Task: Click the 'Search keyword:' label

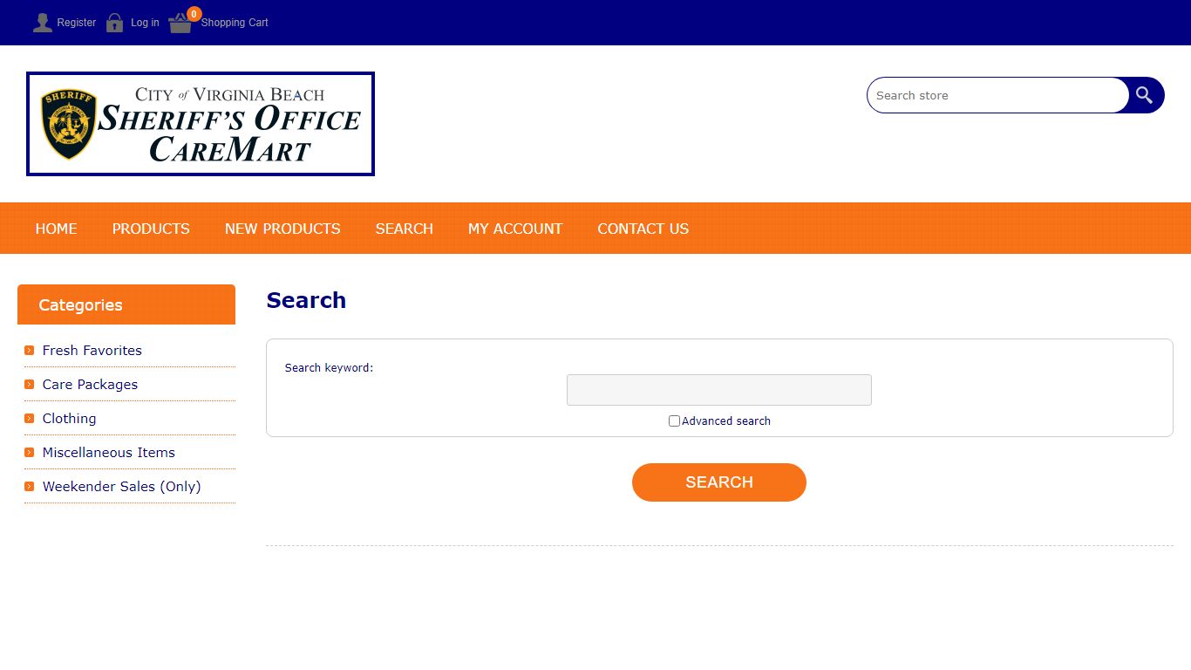Action: tap(329, 368)
